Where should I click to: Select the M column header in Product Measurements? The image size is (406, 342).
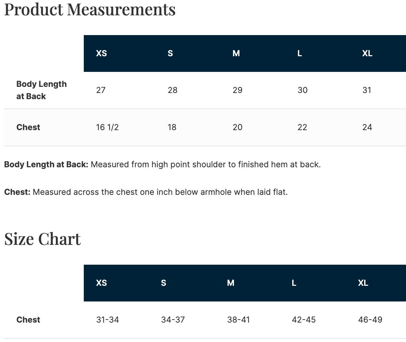tap(236, 53)
